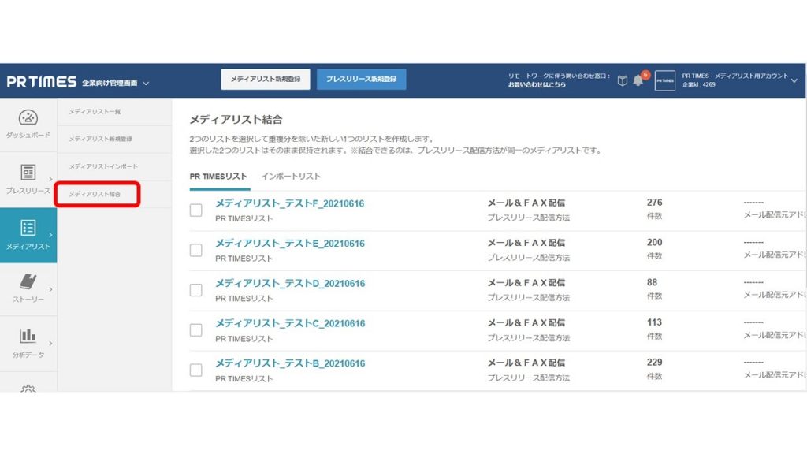Image resolution: width=807 pixels, height=454 pixels.
Task: Open the notification bell icon
Action: point(638,80)
